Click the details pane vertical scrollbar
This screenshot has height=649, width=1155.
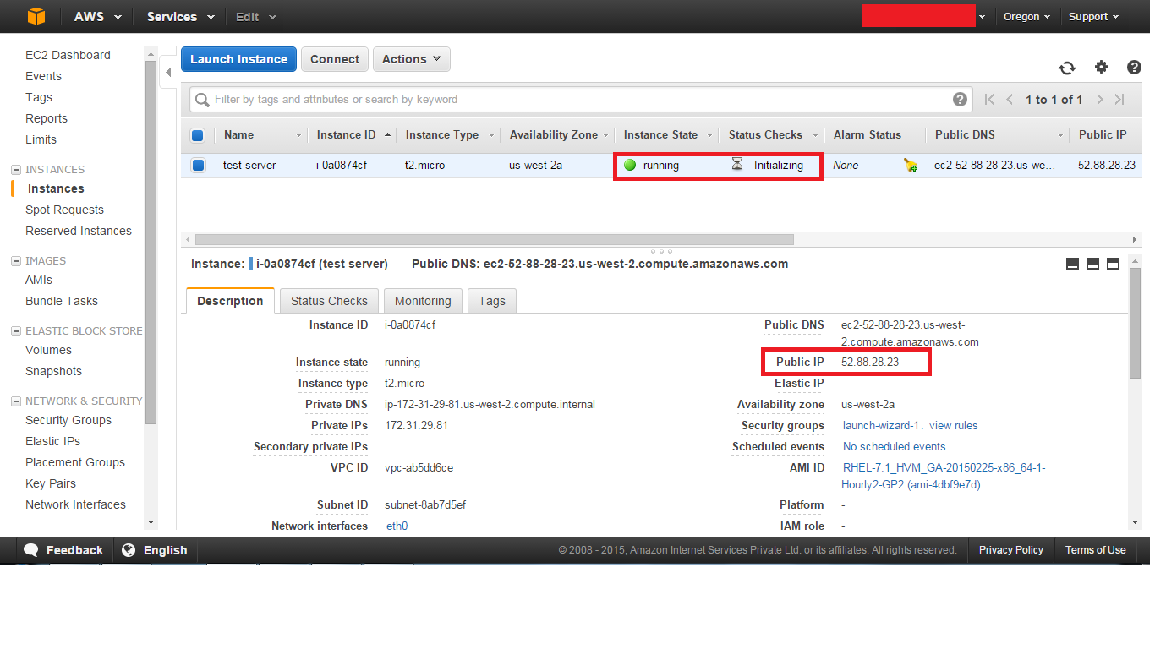tap(1135, 321)
